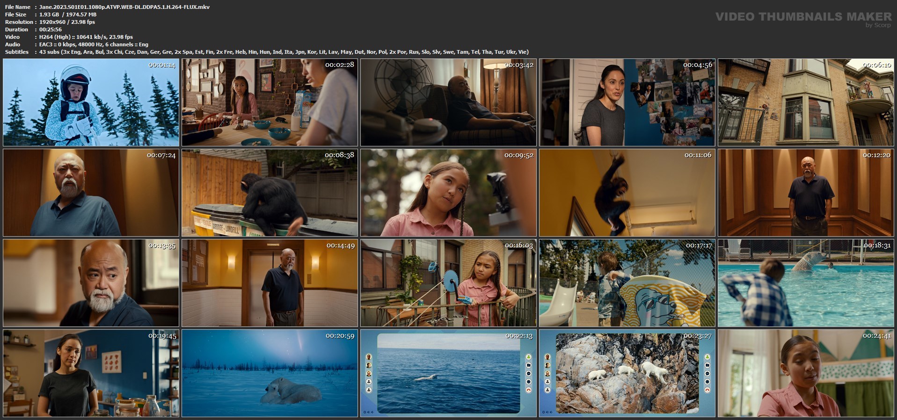Click red hang-up icon in 00:23:27 thumbnail

pos(707,390)
